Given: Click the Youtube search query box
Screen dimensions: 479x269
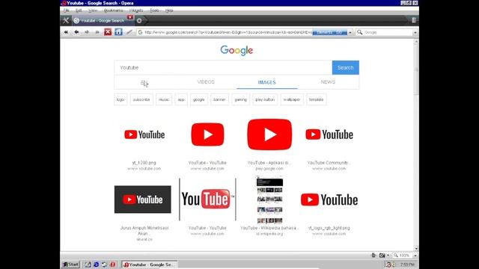Looking at the screenshot, I should pyautogui.click(x=223, y=67).
